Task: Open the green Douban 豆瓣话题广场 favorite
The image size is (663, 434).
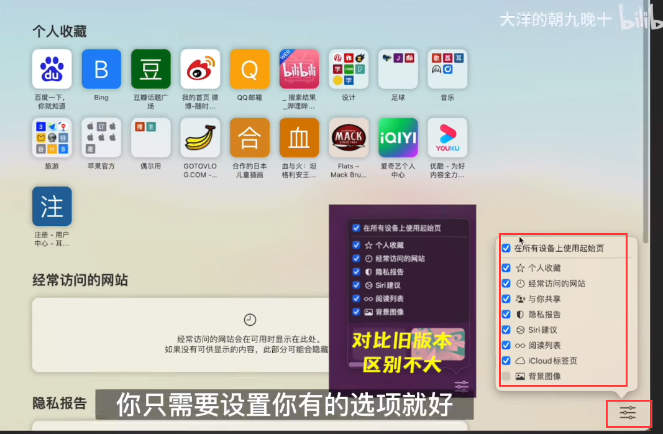Action: coord(151,69)
